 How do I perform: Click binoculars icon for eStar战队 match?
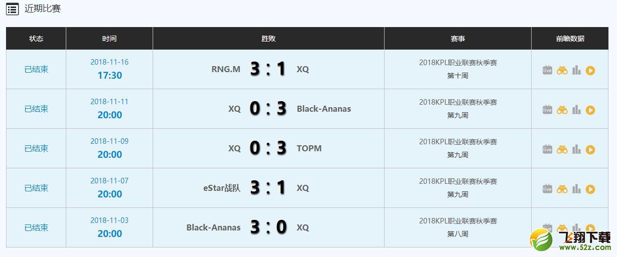pyautogui.click(x=562, y=189)
